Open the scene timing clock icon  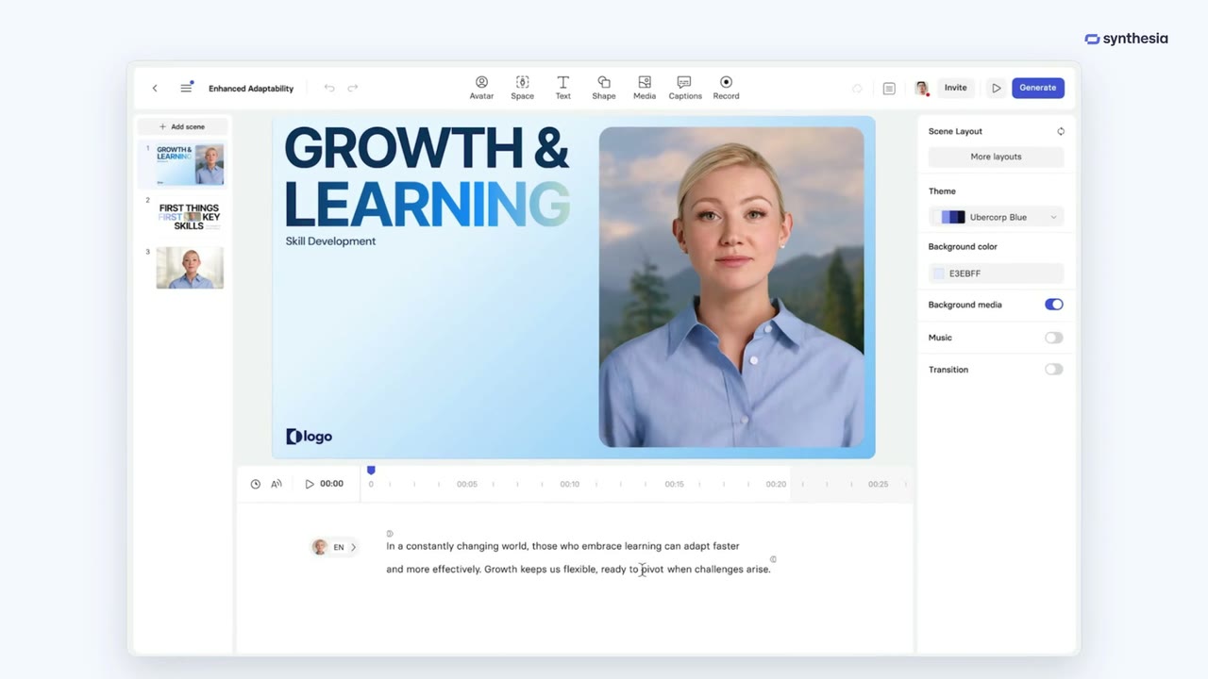[256, 484]
